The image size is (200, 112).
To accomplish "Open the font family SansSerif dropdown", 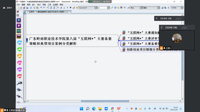I will [x=96, y=8].
